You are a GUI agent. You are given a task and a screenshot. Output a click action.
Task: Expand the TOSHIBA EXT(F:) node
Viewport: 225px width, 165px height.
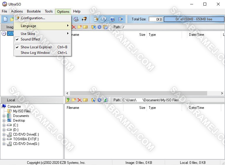click(4, 139)
